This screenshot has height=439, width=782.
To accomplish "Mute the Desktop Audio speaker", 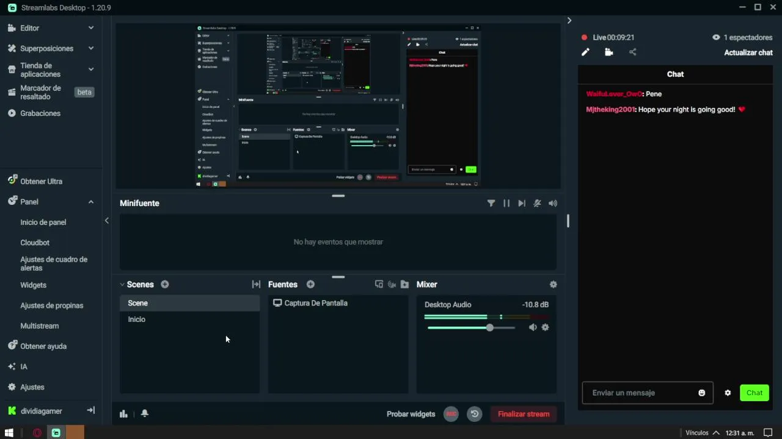I will pos(533,327).
